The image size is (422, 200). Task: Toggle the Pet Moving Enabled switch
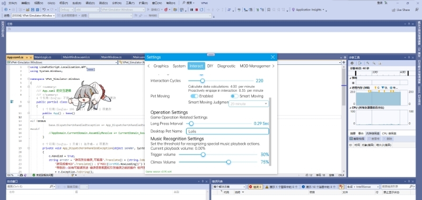click(x=195, y=96)
